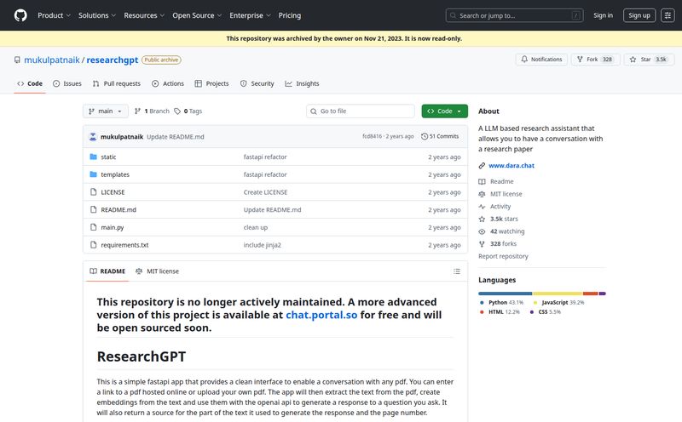Open the Product dropdown menu
Image resolution: width=682 pixels, height=422 pixels.
[x=54, y=15]
